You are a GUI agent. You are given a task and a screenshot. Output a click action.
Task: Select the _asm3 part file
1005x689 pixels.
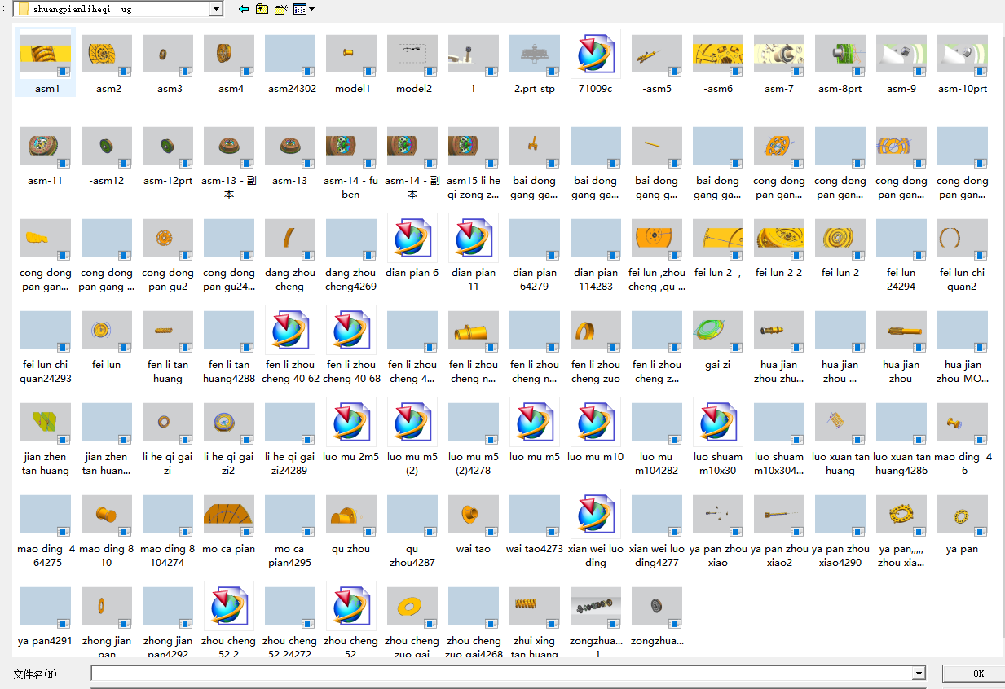(x=168, y=63)
